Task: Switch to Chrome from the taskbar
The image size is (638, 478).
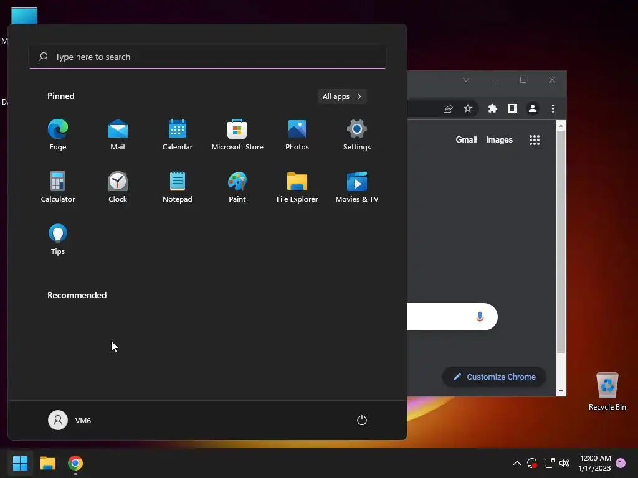Action: pyautogui.click(x=75, y=463)
